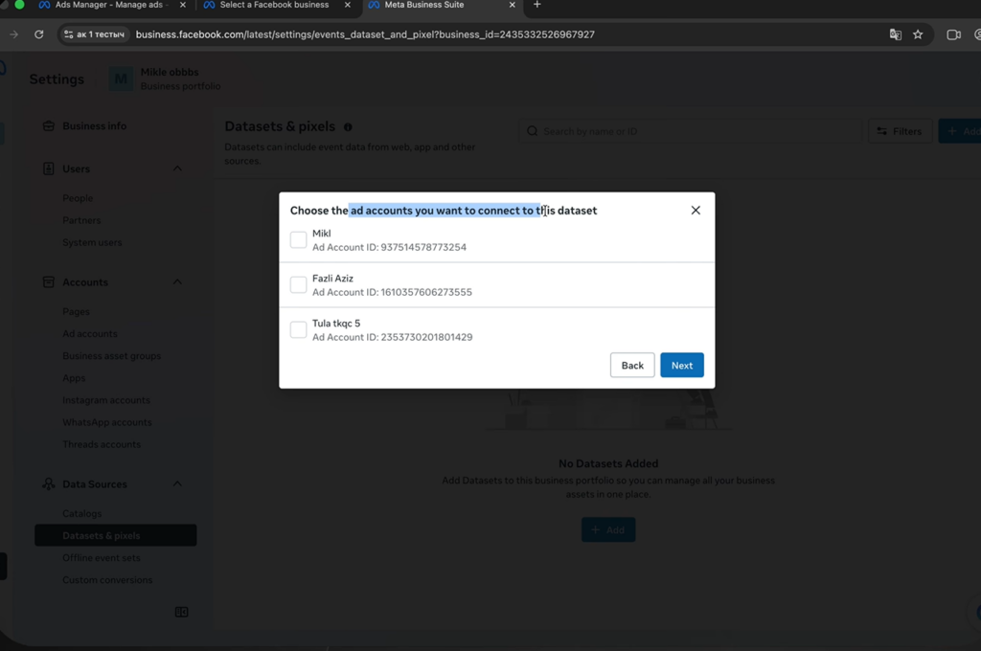Click the Mikle obbbs business portfolio avatar
Image resolution: width=981 pixels, height=651 pixels.
[121, 79]
